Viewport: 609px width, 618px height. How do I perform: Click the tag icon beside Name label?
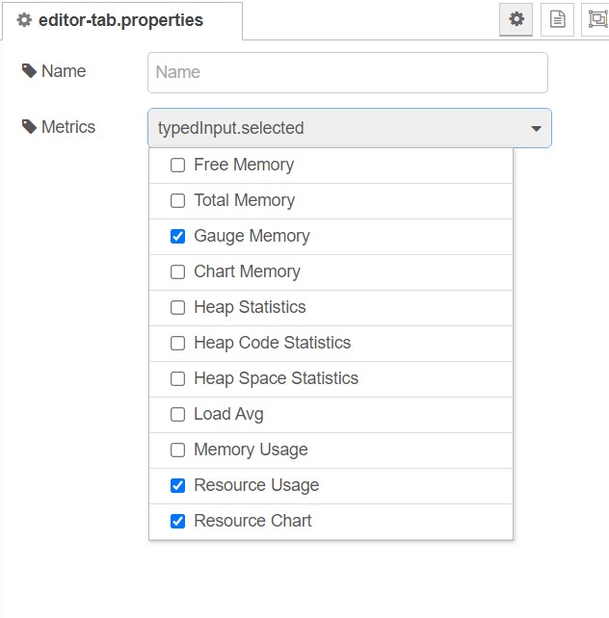(x=29, y=71)
